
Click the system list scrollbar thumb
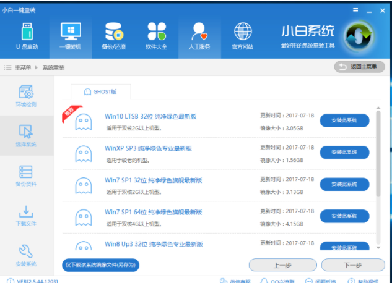(x=378, y=154)
